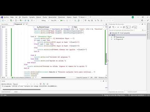Open the Editar menu
The width and height of the screenshot is (150, 112).
pos(12,17)
